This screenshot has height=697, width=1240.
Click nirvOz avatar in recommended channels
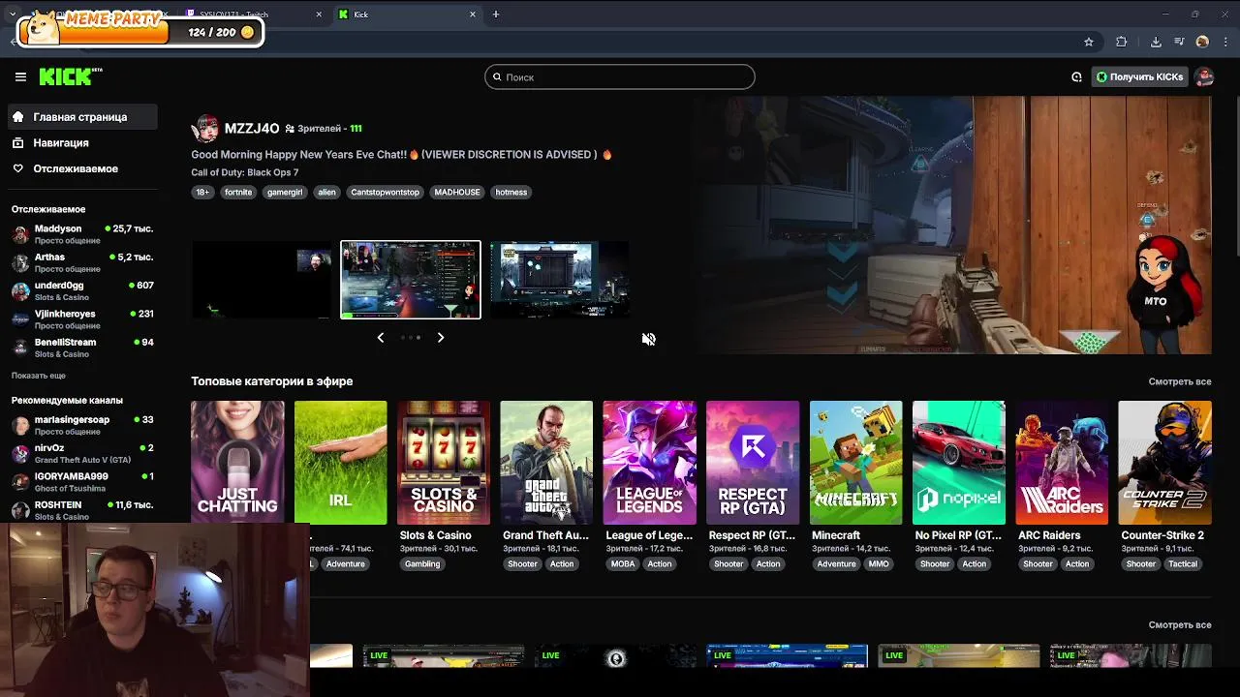point(20,453)
